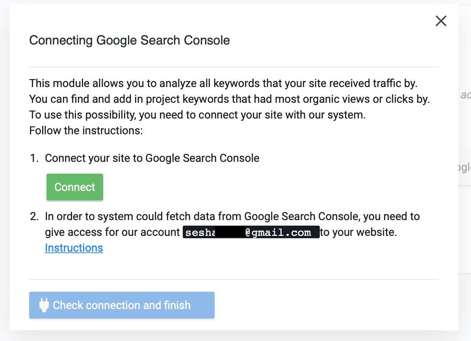This screenshot has width=471, height=341.
Task: Click the to your website text
Action: click(358, 232)
